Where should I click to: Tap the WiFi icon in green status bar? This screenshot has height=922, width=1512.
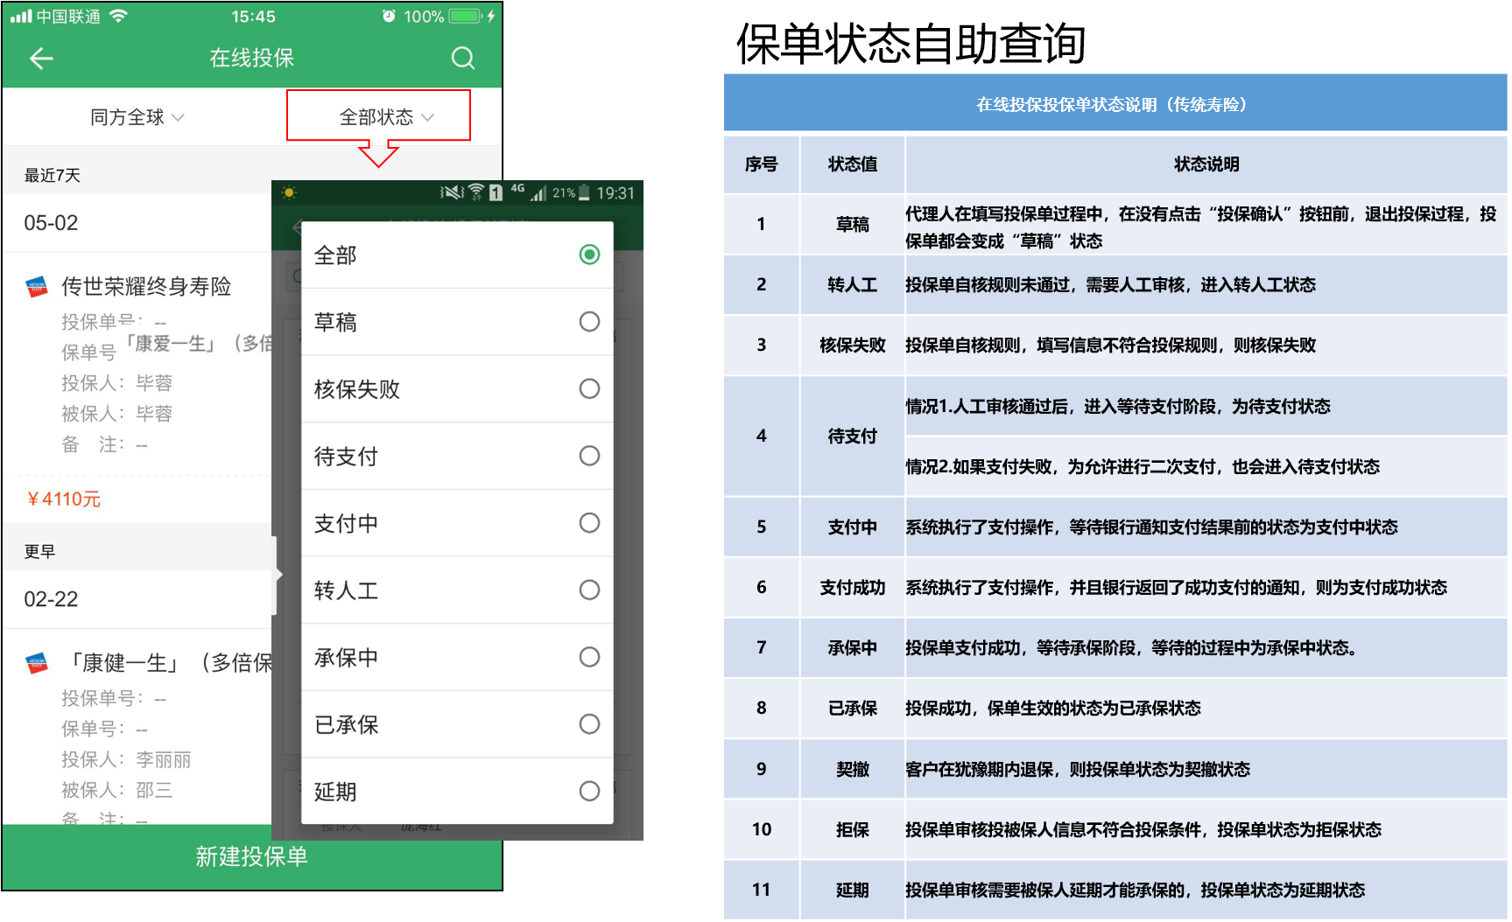click(x=118, y=16)
